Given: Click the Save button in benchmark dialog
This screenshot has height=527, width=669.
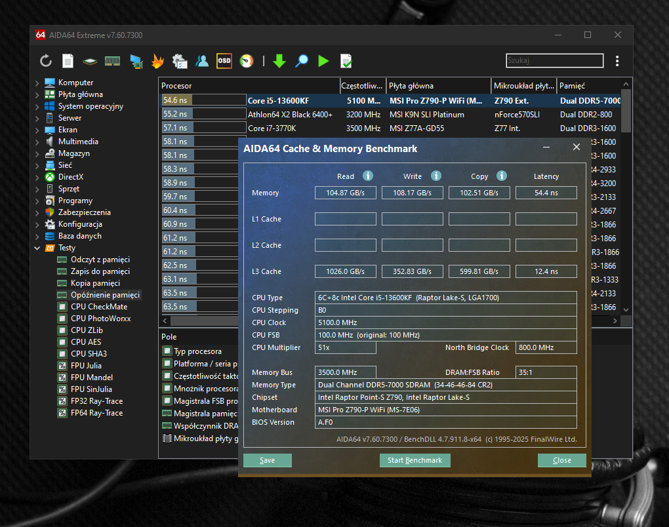Looking at the screenshot, I should click(267, 460).
